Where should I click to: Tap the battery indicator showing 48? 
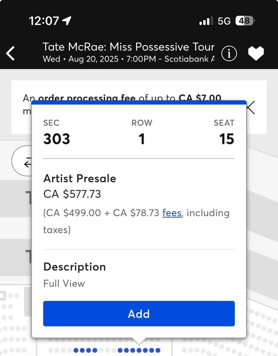244,21
